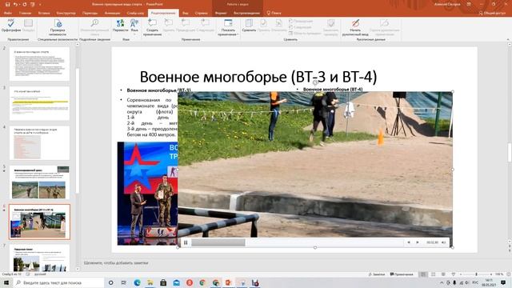Toggle Заметки notes in status bar
Screen dimensions: 512x288
point(377,274)
